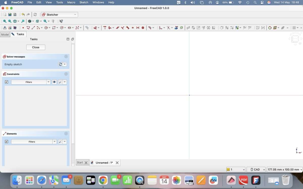Select the Create circle tool
The width and height of the screenshot is (303, 189).
pos(46,28)
